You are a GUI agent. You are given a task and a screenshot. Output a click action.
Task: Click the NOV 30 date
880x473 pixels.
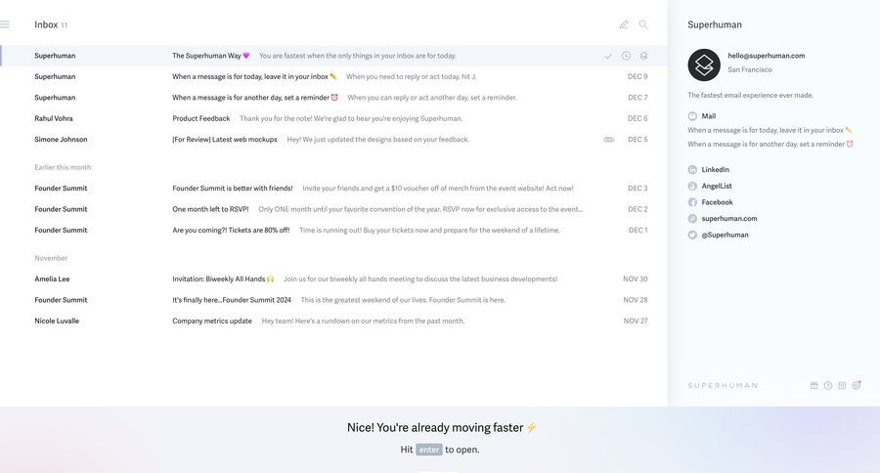pos(636,279)
